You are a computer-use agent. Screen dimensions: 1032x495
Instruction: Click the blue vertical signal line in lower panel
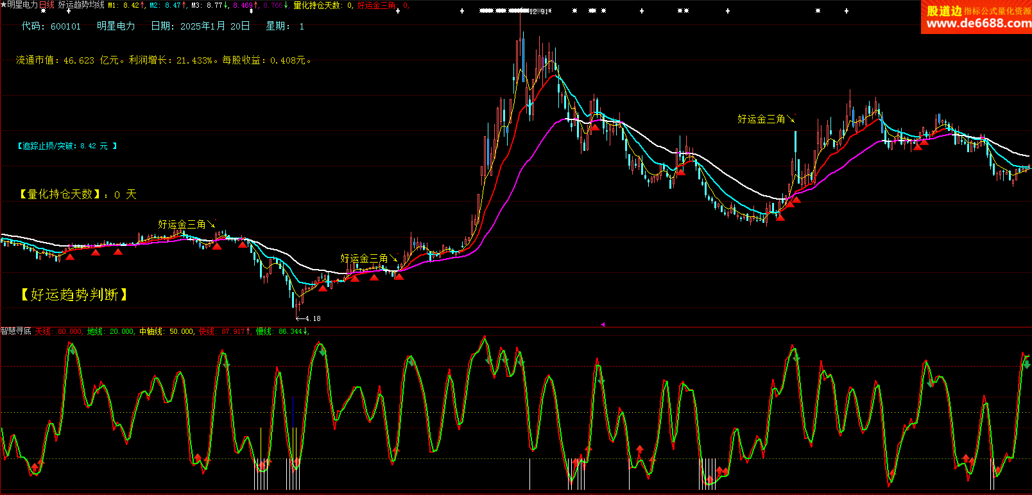293,412
